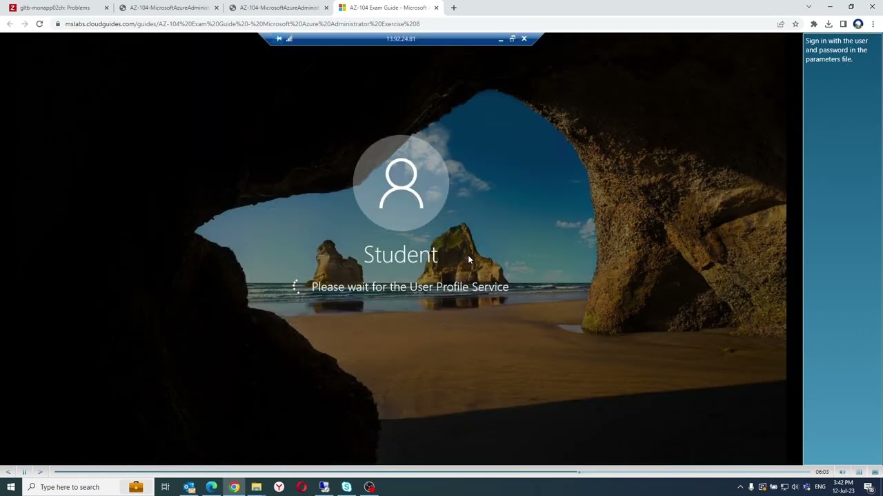Show hidden system tray icons
The height and width of the screenshot is (496, 883).
740,487
